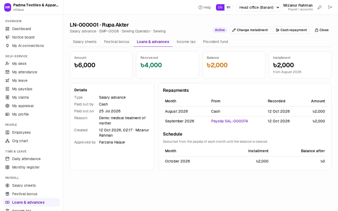338x211 pixels.
Task: Click the key icon in header
Action: [x=320, y=7]
